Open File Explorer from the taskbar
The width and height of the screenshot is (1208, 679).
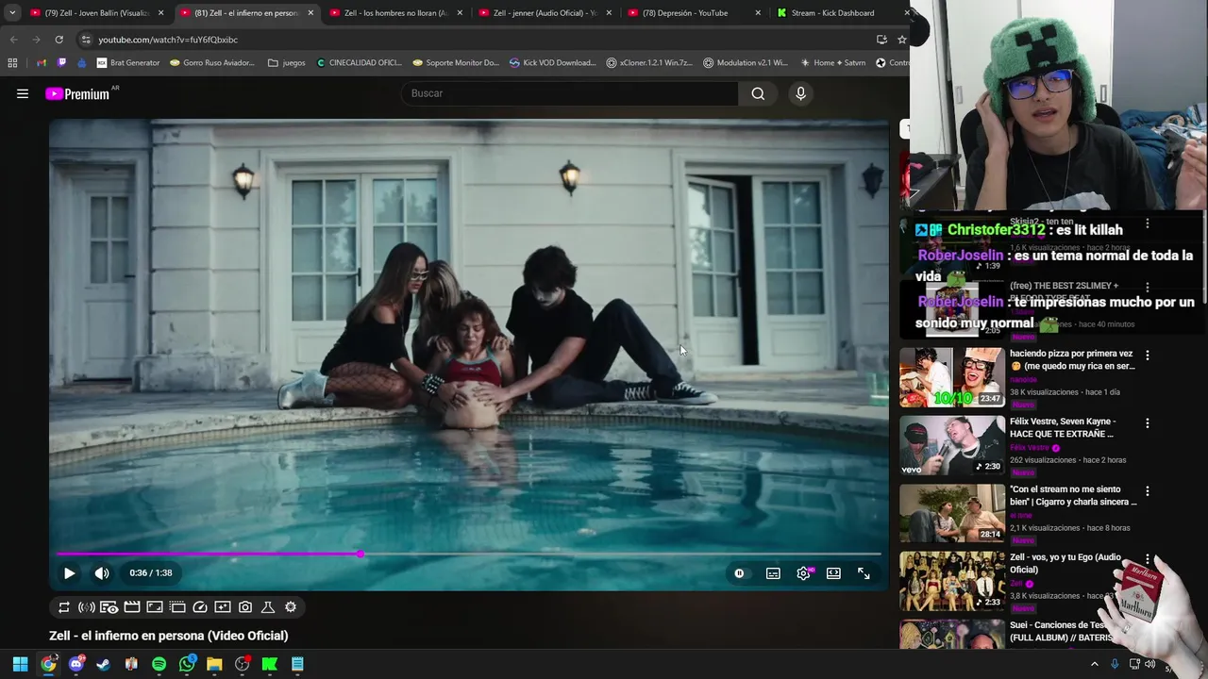[x=214, y=665]
